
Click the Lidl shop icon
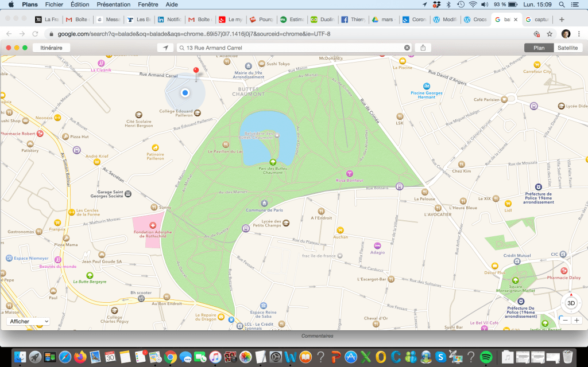507,203
